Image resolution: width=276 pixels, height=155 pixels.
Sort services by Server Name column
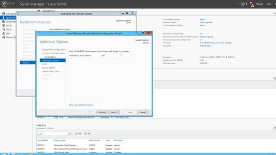[43, 140]
